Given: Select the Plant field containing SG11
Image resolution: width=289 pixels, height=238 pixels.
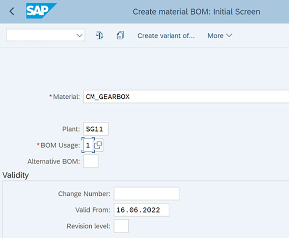Looking at the screenshot, I should pyautogui.click(x=96, y=129).
